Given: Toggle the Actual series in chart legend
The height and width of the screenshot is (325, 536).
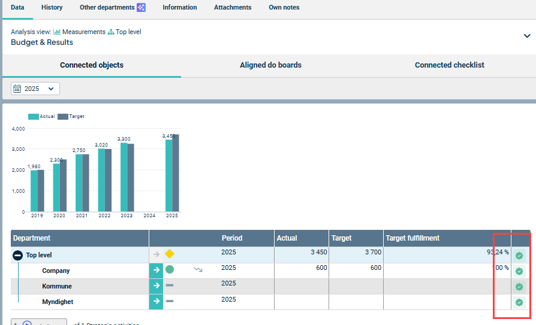Looking at the screenshot, I should click(41, 116).
